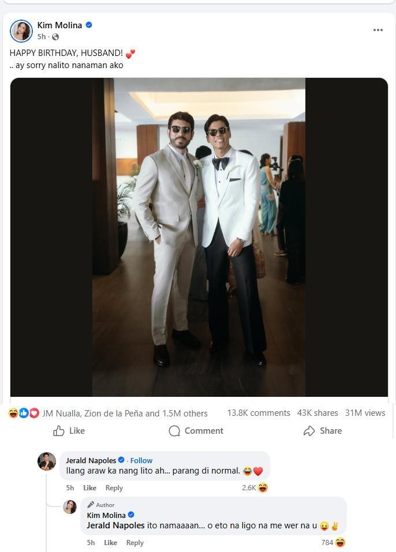Reply to Kim Molina's reply comment

click(x=135, y=543)
